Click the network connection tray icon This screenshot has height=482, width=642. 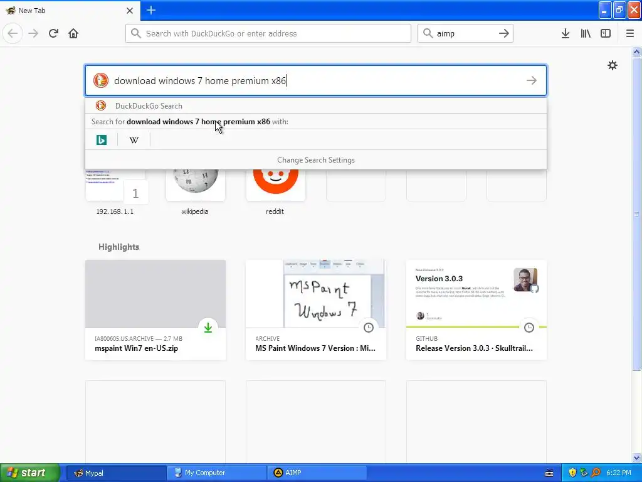pos(584,473)
